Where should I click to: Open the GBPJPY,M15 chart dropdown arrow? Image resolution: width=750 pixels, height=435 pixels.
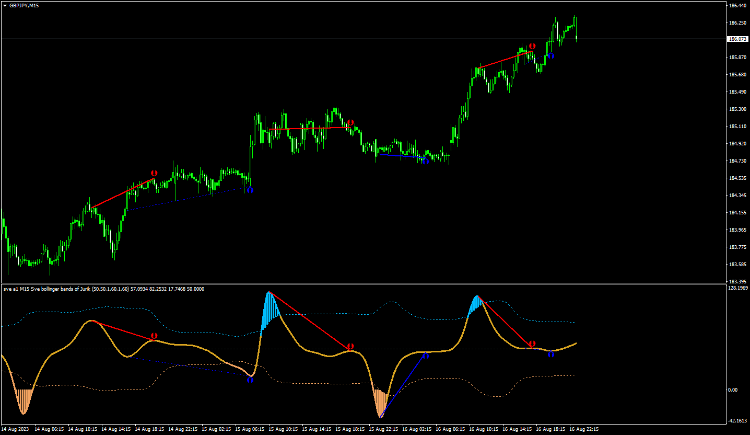(x=5, y=6)
